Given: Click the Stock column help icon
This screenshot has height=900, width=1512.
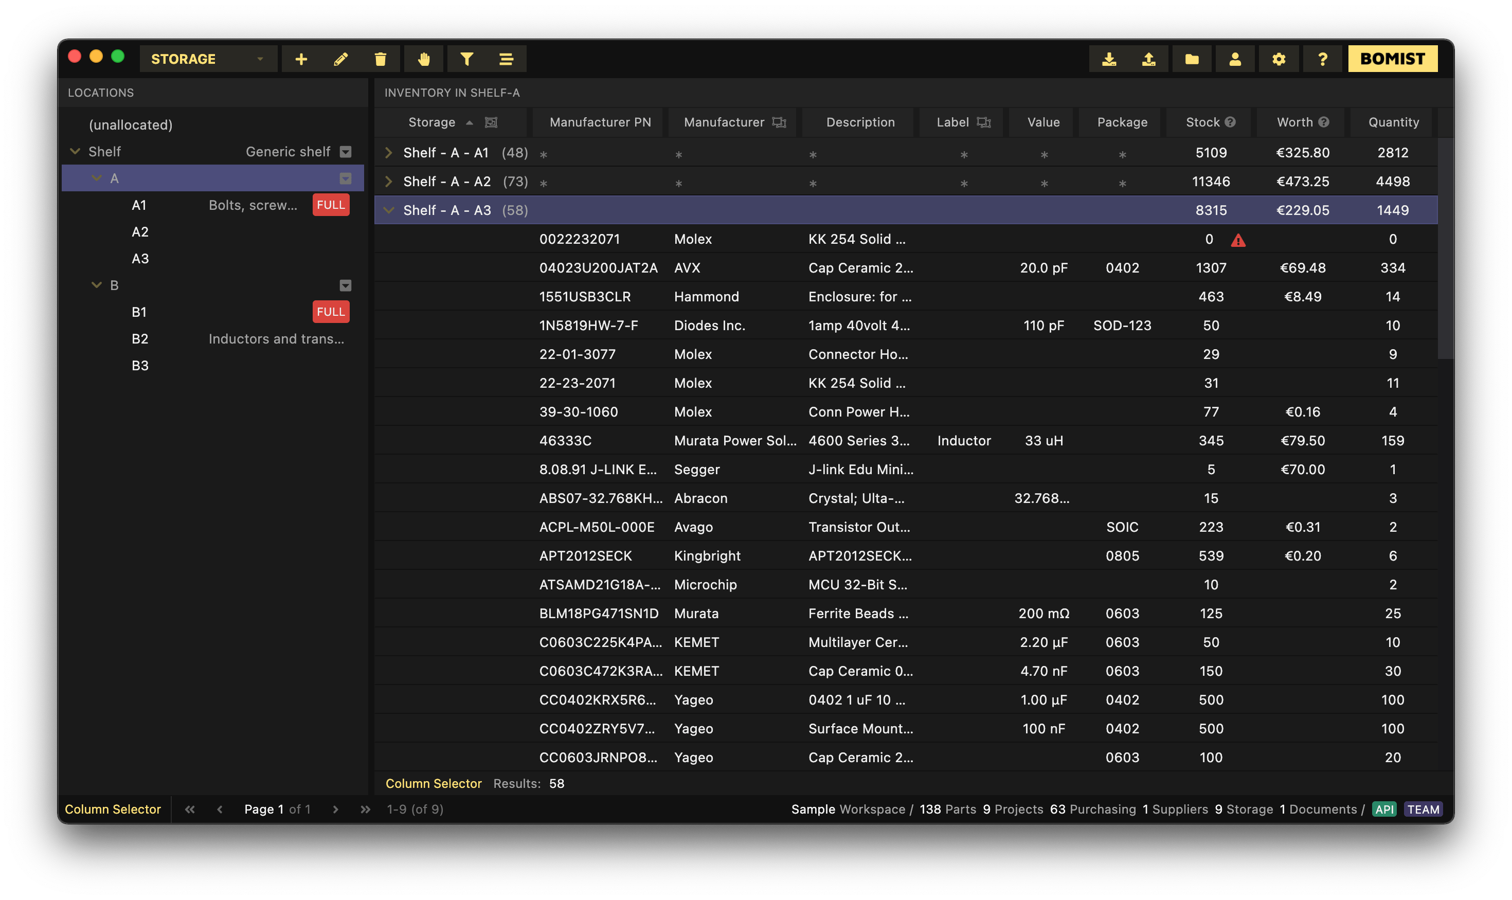Looking at the screenshot, I should [x=1230, y=122].
